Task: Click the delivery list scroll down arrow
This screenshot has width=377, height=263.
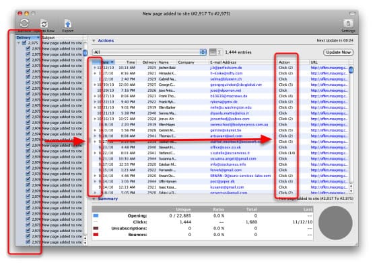Action: click(85, 243)
